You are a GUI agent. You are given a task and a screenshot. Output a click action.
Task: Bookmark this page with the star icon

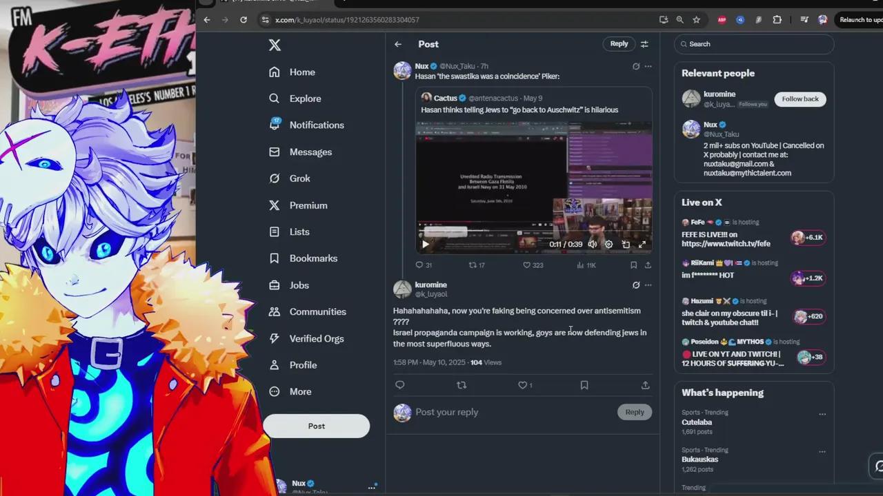[x=697, y=20]
